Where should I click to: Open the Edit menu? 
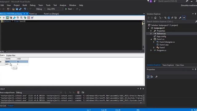(2, 5)
